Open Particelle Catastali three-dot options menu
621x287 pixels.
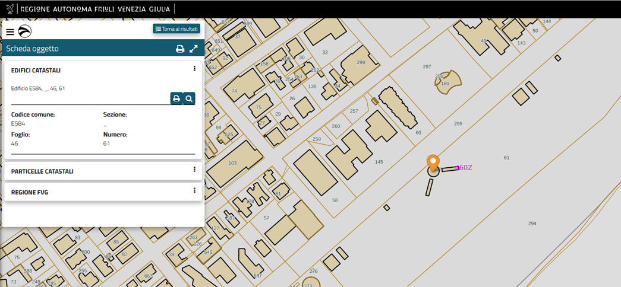(x=194, y=170)
